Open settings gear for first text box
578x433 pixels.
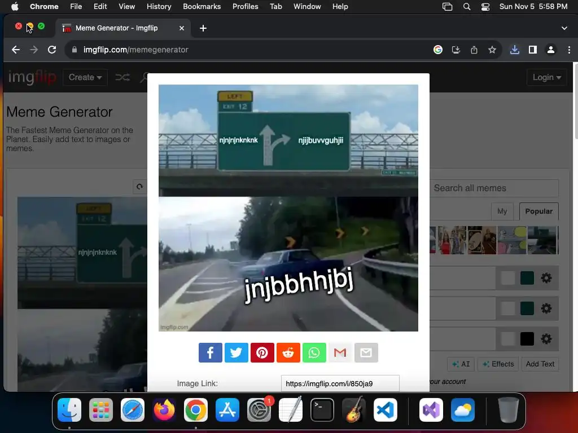click(546, 278)
